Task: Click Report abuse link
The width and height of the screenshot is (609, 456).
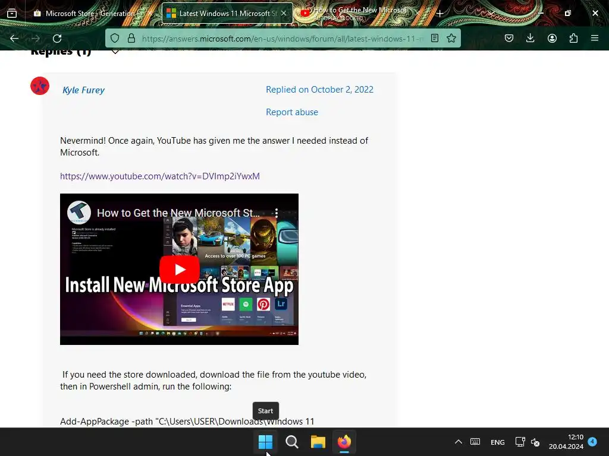Action: click(x=292, y=112)
